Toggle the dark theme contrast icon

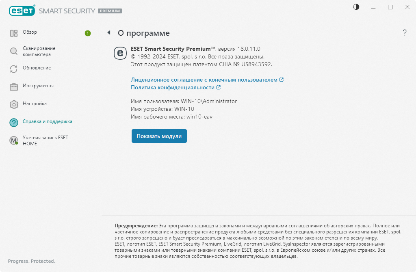coord(356,7)
